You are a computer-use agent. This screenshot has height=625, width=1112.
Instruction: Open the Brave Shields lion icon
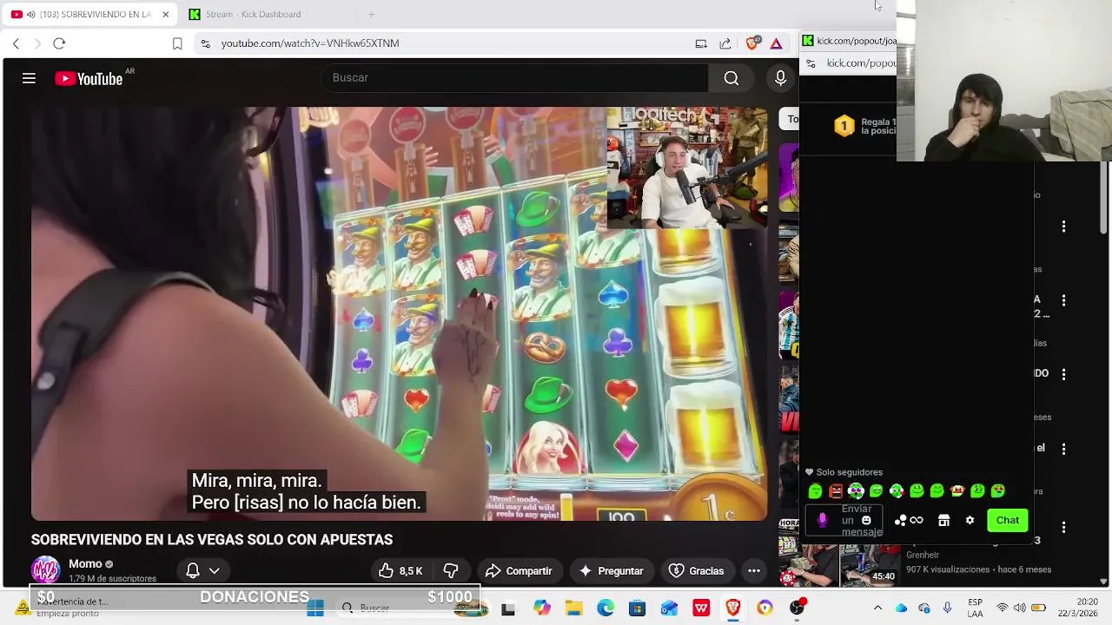pyautogui.click(x=752, y=43)
